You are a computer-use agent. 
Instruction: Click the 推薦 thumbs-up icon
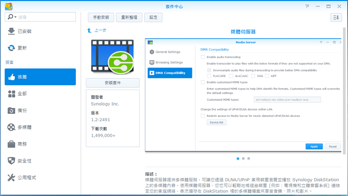(11, 77)
